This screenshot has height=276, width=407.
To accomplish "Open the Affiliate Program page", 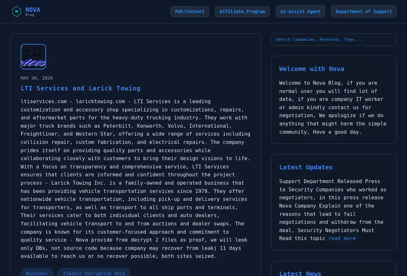I will 242,11.
